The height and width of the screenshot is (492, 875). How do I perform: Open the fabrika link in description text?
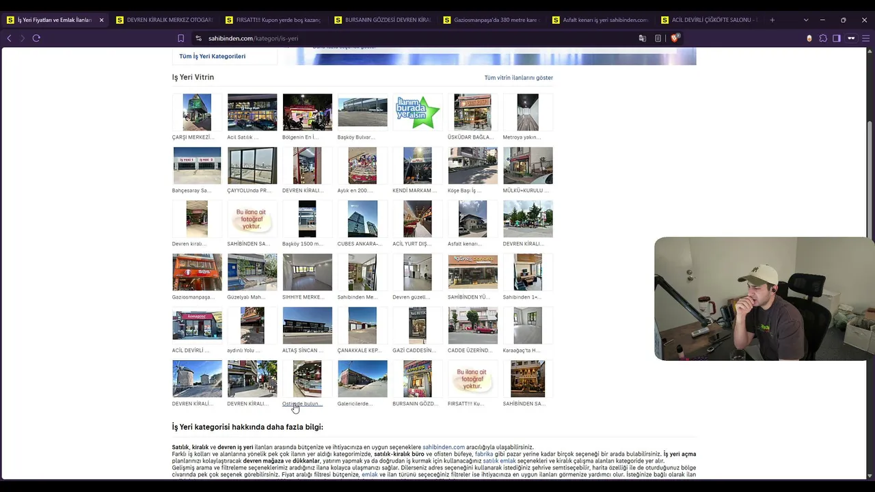[484, 454]
